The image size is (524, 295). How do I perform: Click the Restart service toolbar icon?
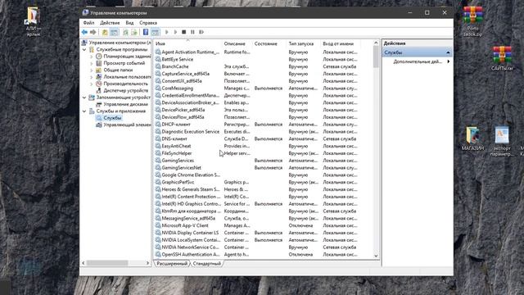tap(201, 32)
